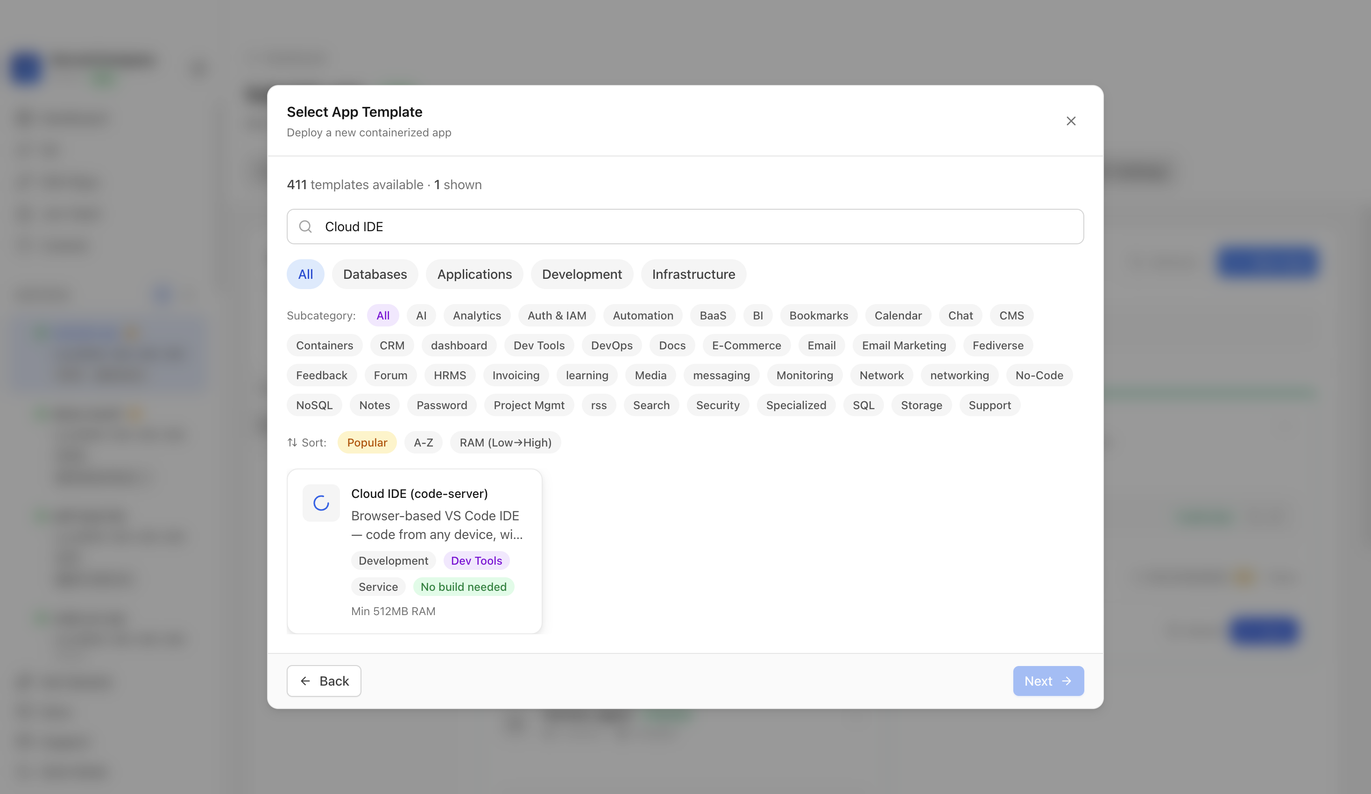Select the Cloud IDE (code-server) title
1371x794 pixels.
coord(419,494)
